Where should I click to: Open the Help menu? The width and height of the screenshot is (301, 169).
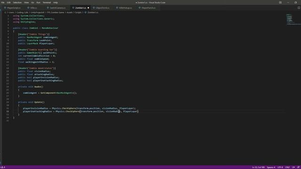55,2
